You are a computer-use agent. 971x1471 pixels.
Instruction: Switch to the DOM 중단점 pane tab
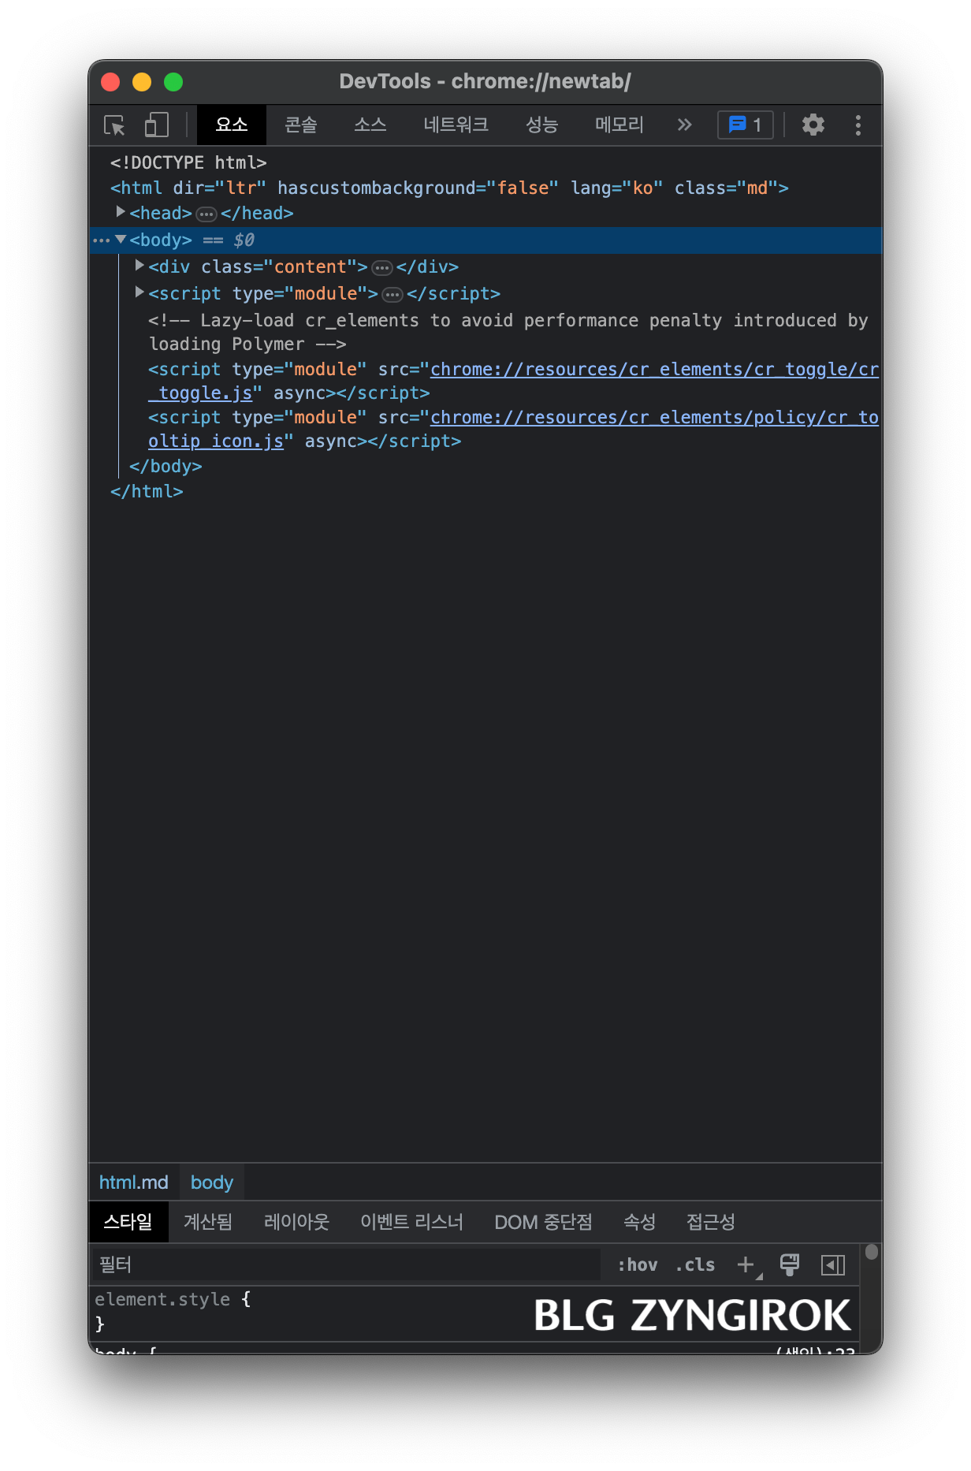(x=543, y=1222)
